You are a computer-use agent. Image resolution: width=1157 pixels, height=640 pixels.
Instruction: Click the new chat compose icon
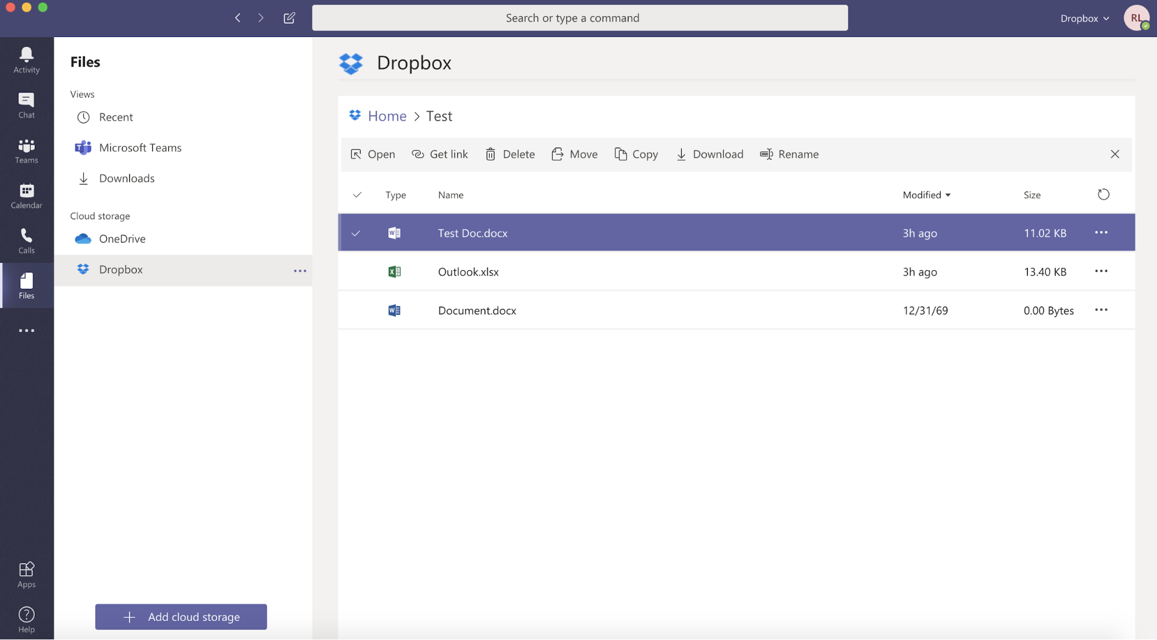[289, 18]
